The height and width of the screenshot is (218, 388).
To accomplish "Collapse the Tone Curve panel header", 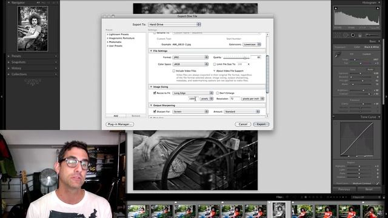I will tap(379, 117).
